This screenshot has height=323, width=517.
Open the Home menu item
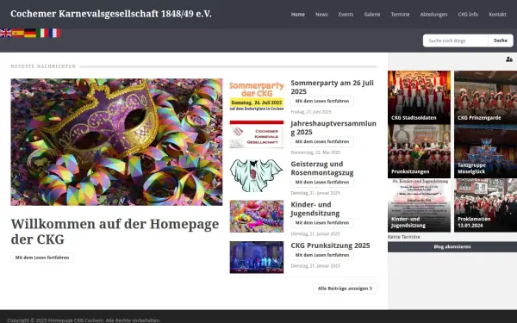[298, 14]
